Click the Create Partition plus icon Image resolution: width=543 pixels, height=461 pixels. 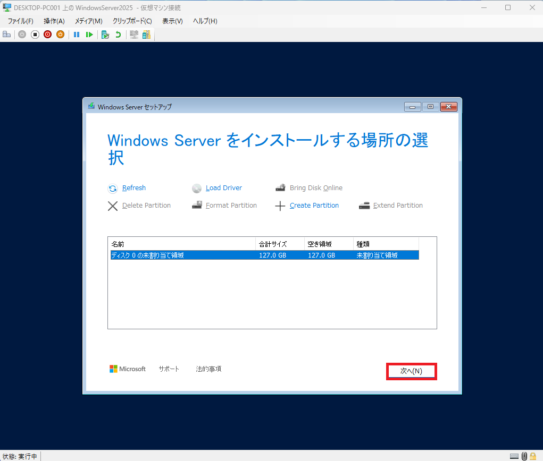click(x=280, y=206)
